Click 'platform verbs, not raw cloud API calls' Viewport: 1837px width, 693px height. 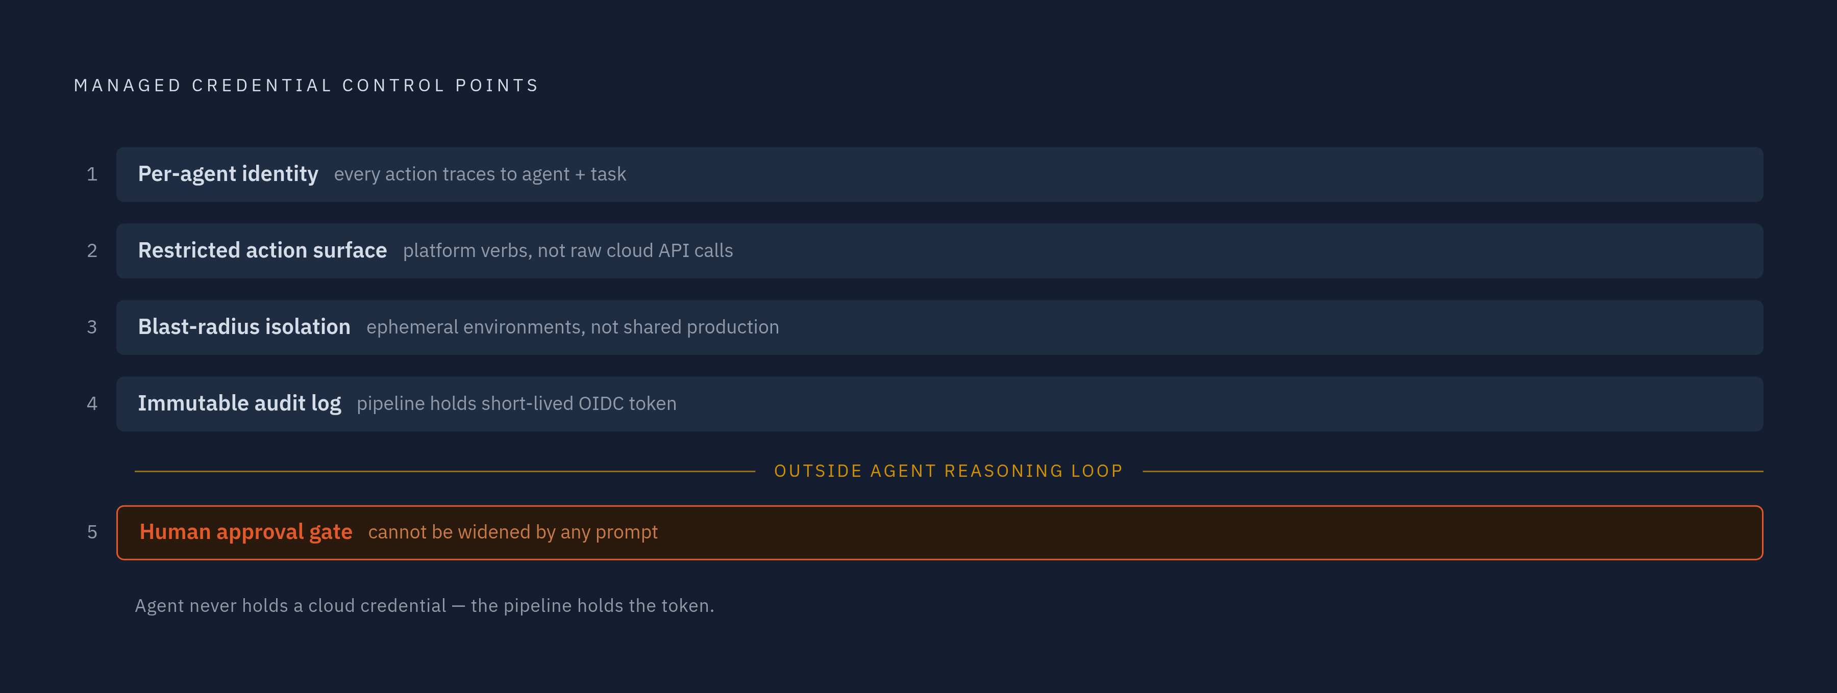567,251
